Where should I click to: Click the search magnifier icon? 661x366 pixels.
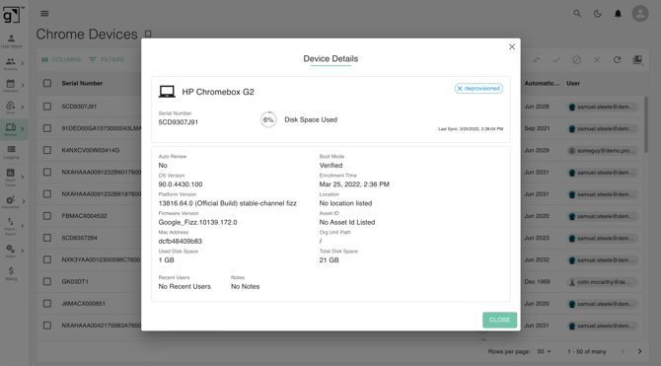[x=577, y=14]
